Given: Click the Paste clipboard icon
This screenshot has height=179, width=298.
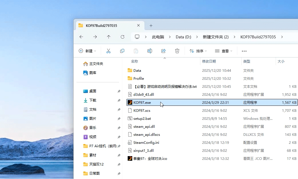Looking at the screenshot, I should tap(136, 51).
